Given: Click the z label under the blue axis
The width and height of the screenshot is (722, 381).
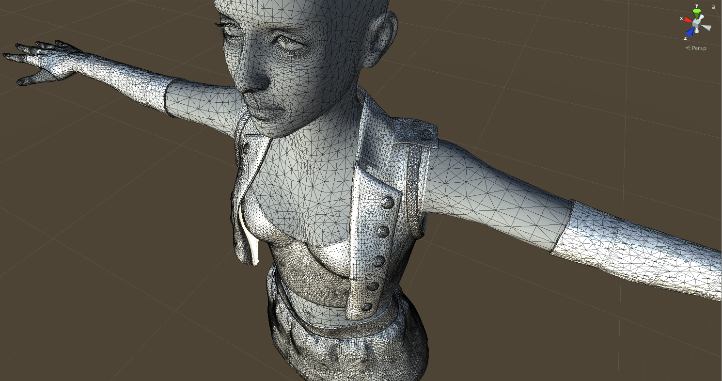Looking at the screenshot, I should (686, 38).
